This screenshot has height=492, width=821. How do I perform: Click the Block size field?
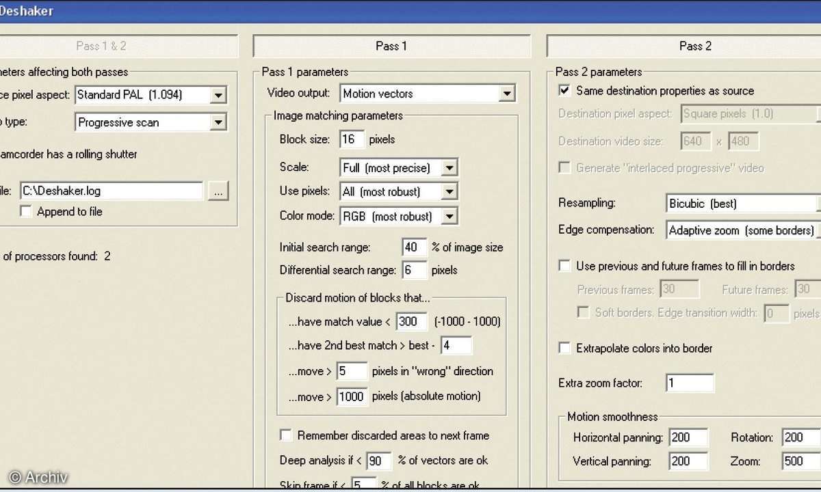coord(352,139)
